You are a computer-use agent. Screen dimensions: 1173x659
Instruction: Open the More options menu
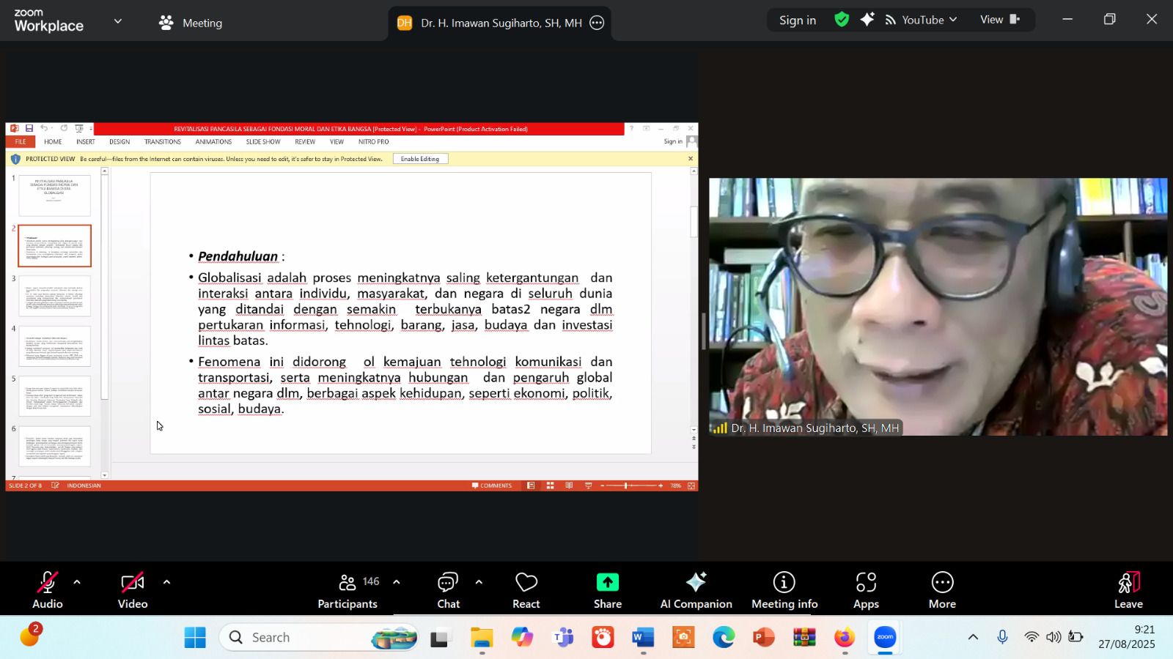click(x=942, y=590)
